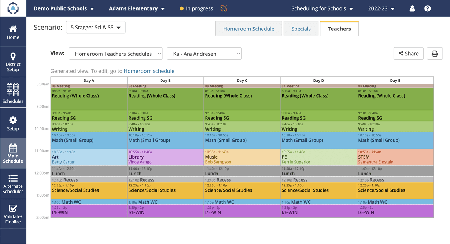This screenshot has width=450, height=244.
Task: Open the scenario dropdown showing 5 Stagger Sci & SS
Action: coord(96,27)
